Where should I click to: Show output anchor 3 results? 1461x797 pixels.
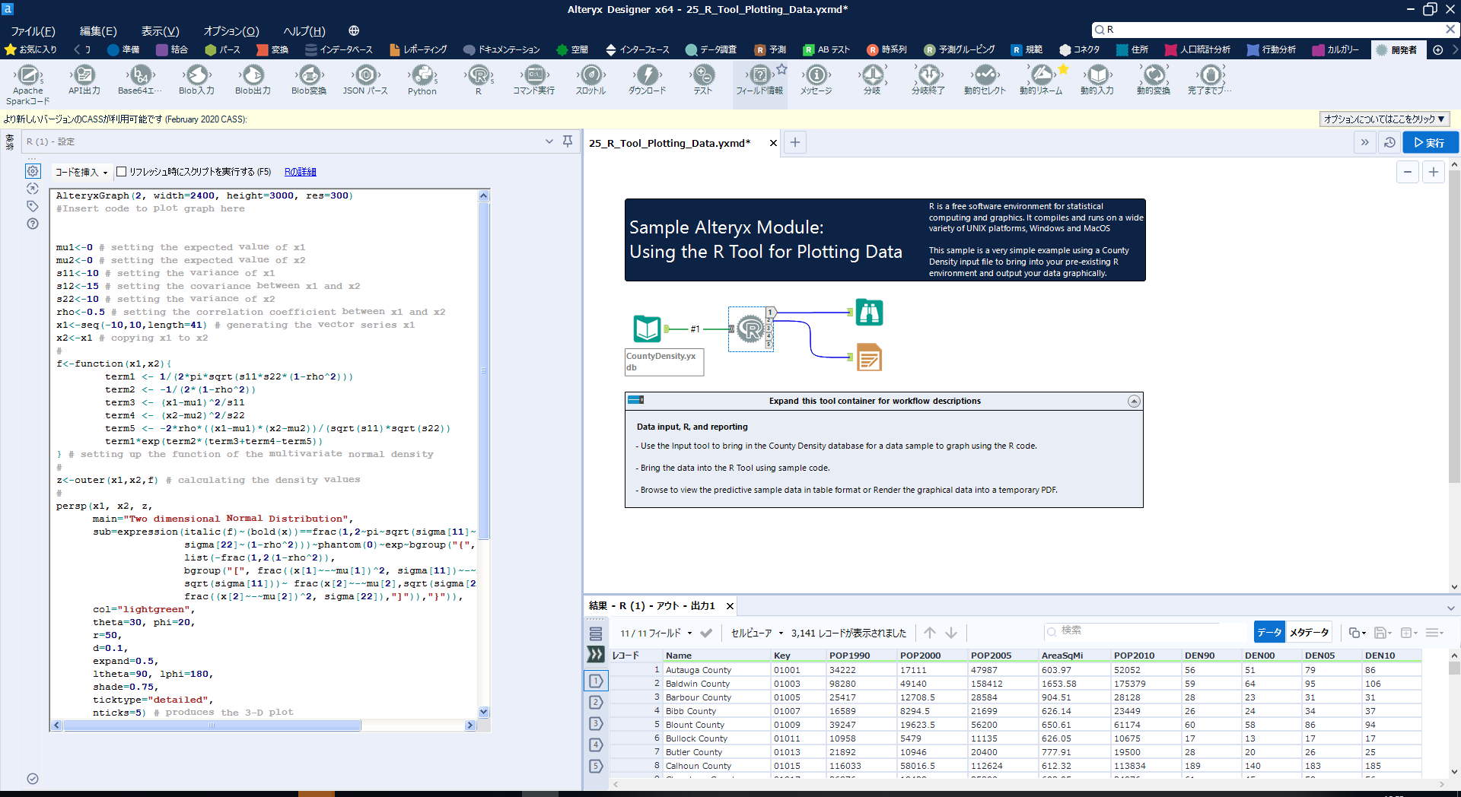596,723
